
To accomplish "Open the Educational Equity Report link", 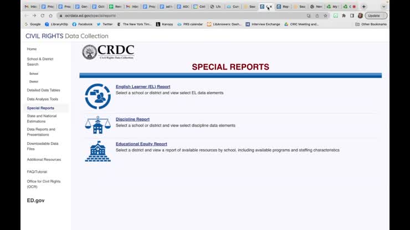I will click(141, 144).
